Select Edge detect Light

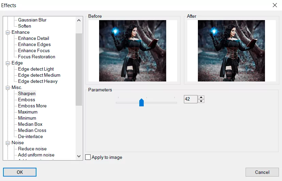[x=36, y=69]
